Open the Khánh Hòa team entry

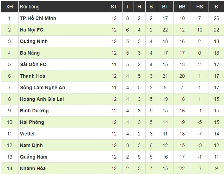click(33, 168)
